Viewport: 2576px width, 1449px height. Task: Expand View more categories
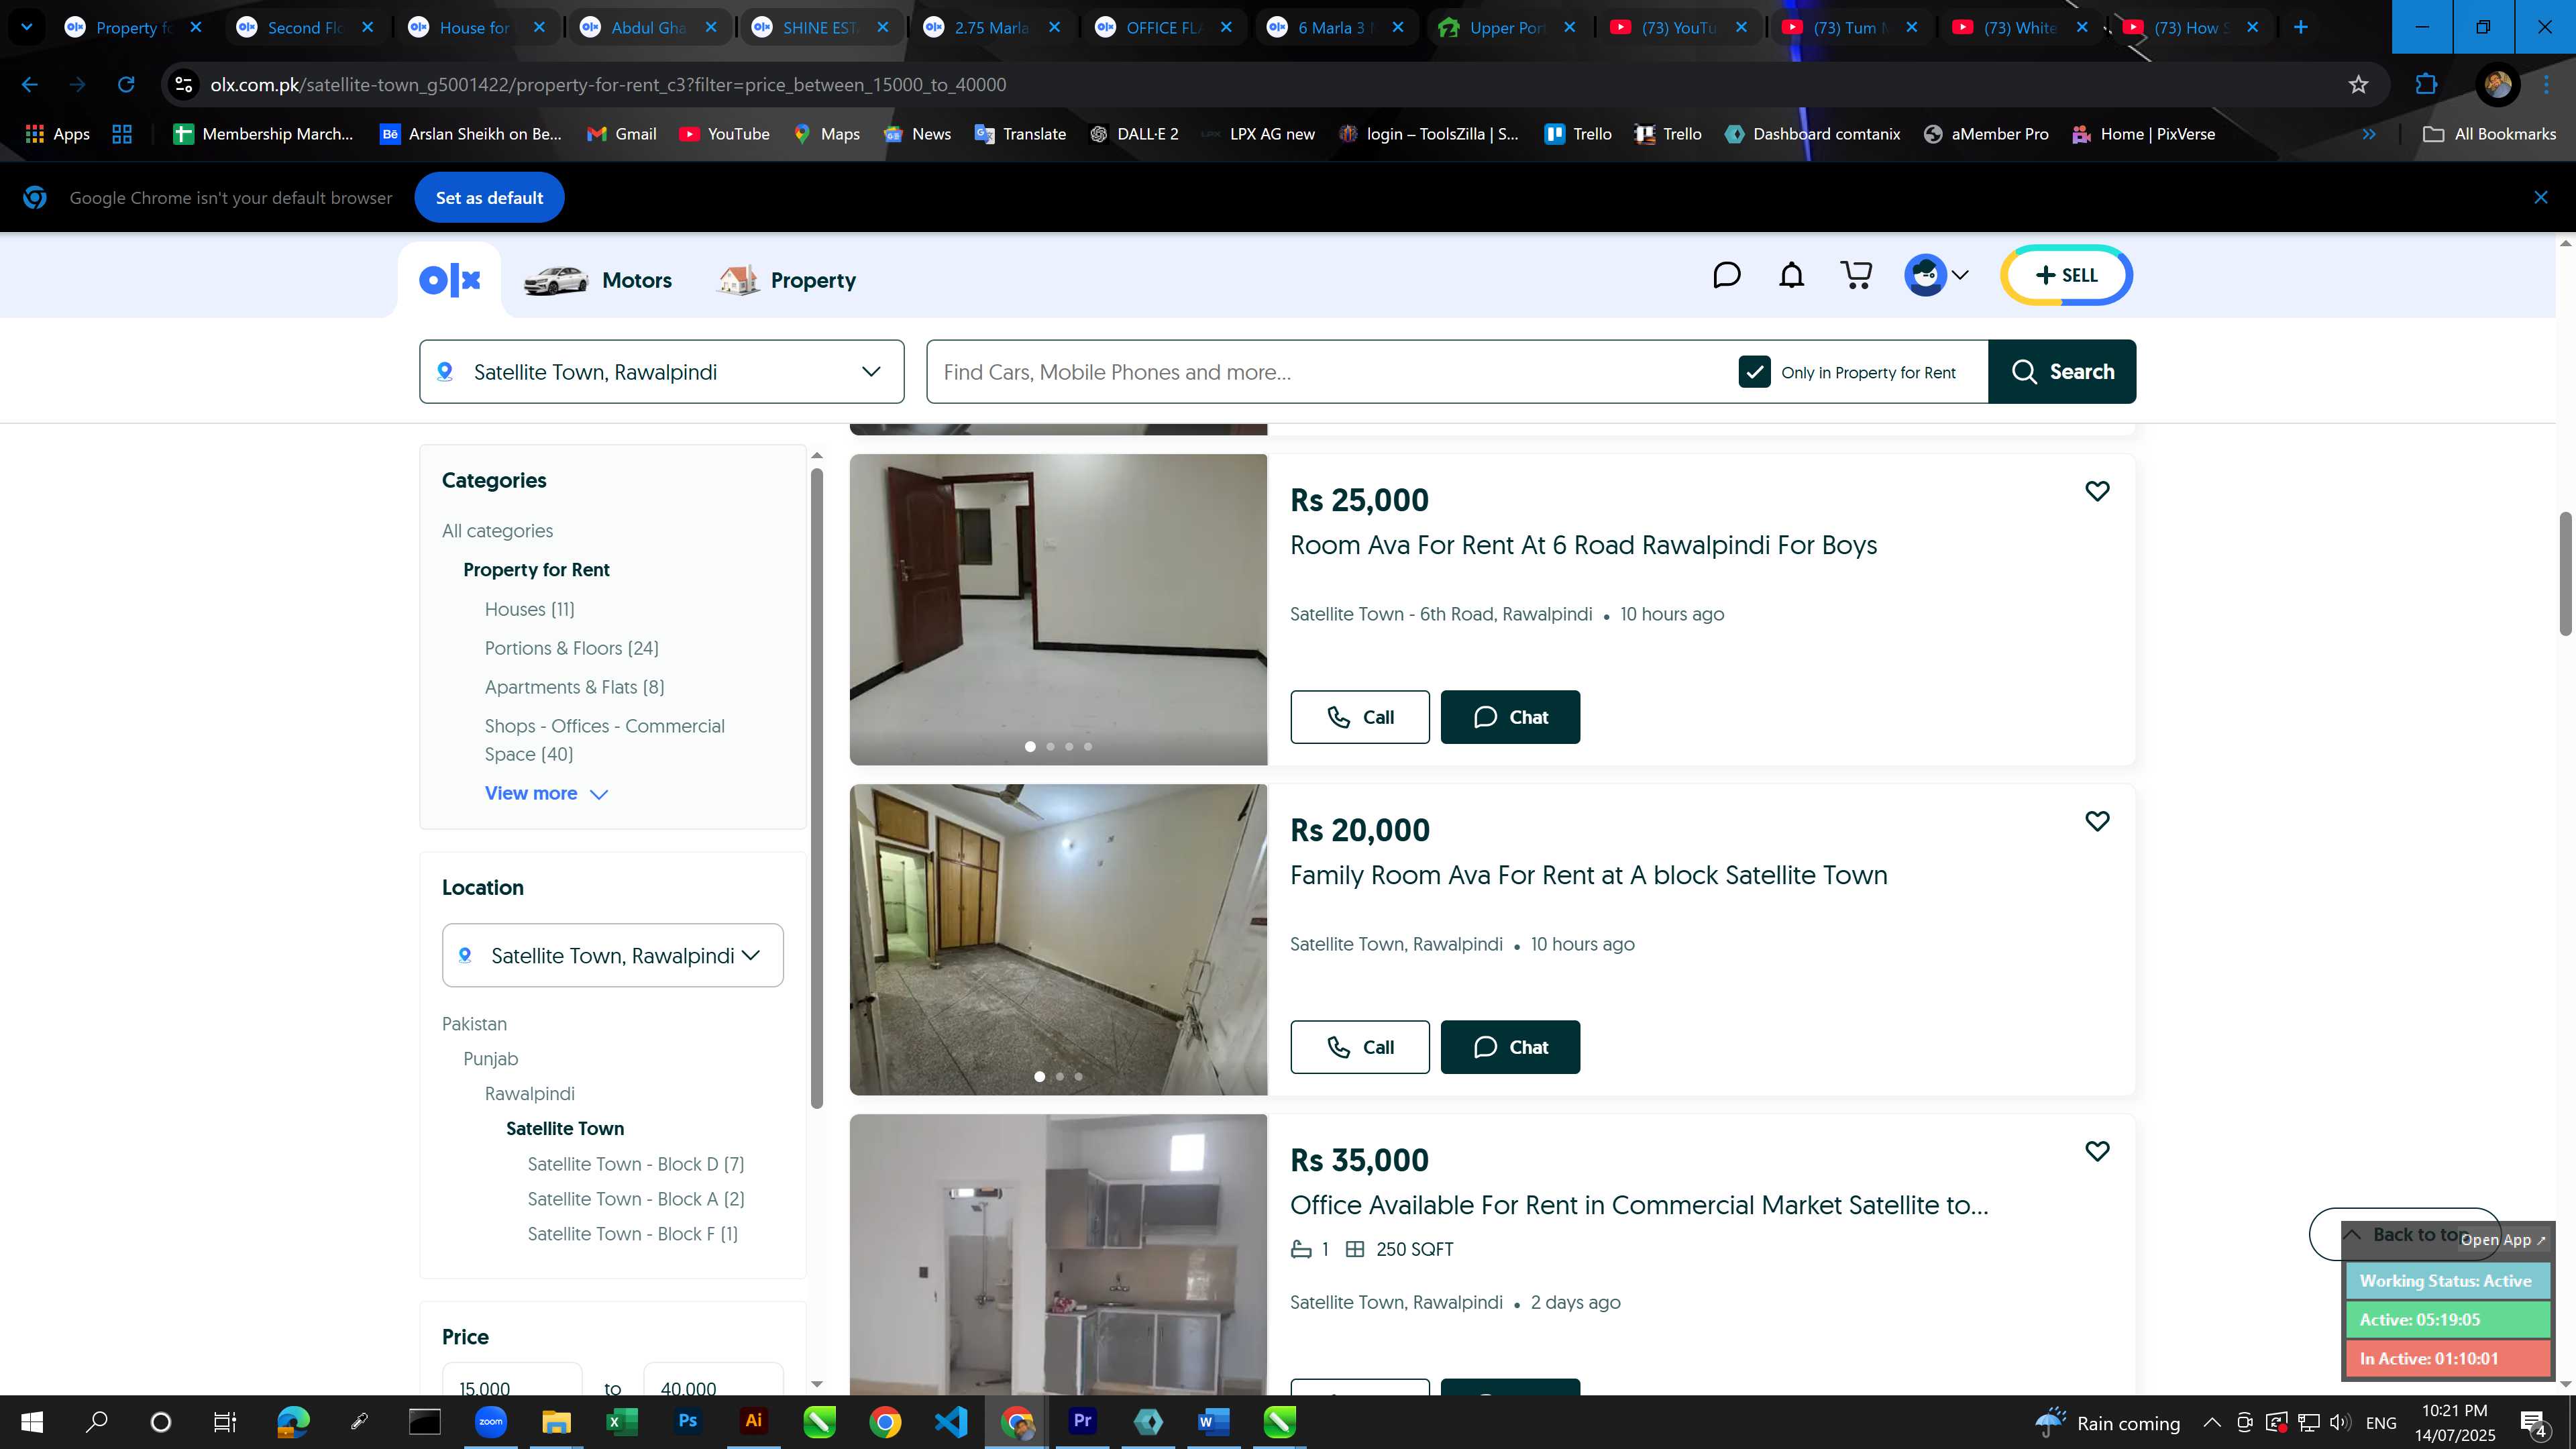(x=546, y=793)
